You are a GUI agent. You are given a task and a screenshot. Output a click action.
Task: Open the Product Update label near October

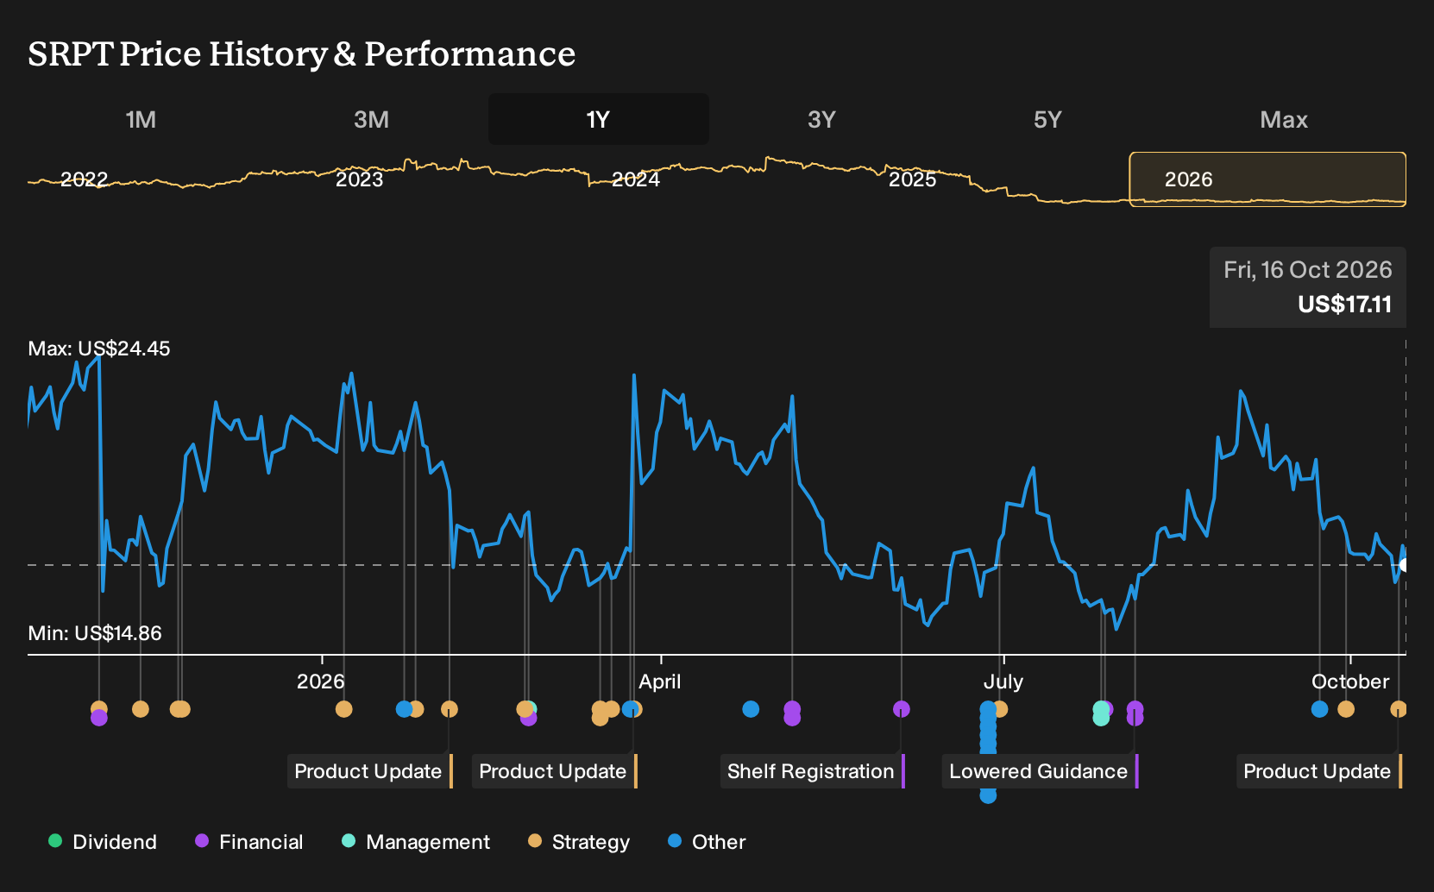click(x=1318, y=771)
